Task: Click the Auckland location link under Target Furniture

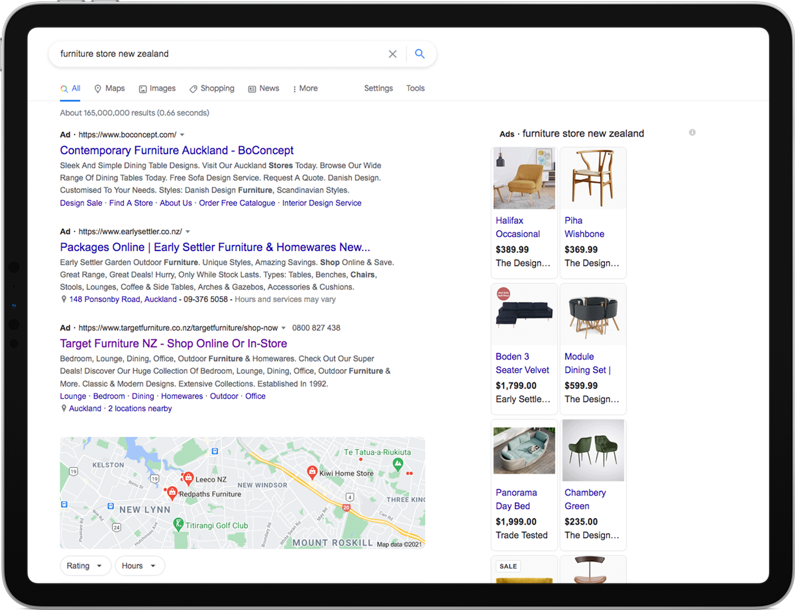Action: click(x=85, y=409)
